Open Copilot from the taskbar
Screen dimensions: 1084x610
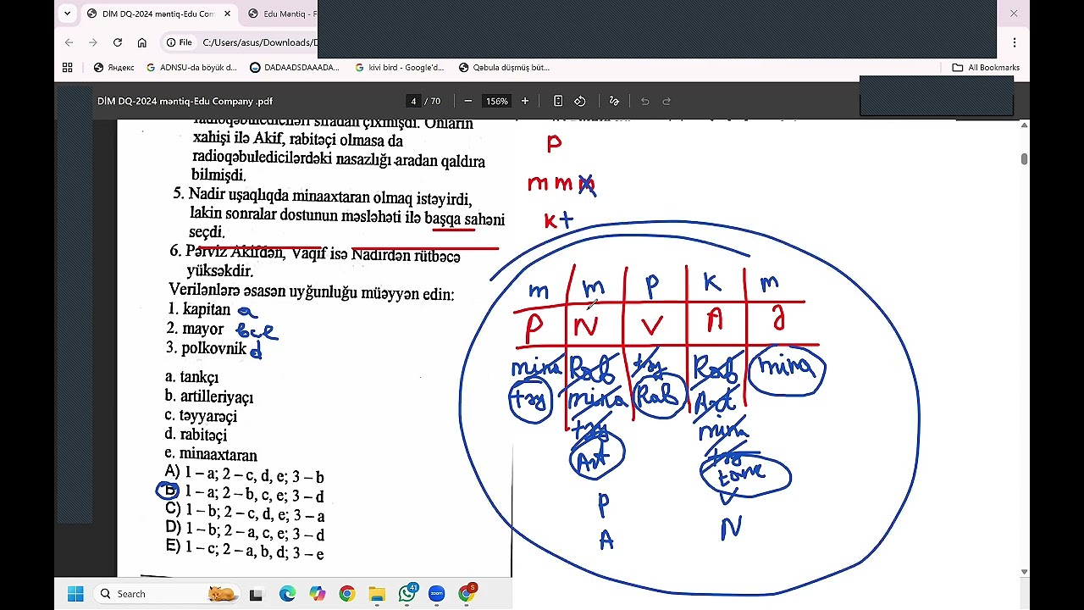(317, 594)
